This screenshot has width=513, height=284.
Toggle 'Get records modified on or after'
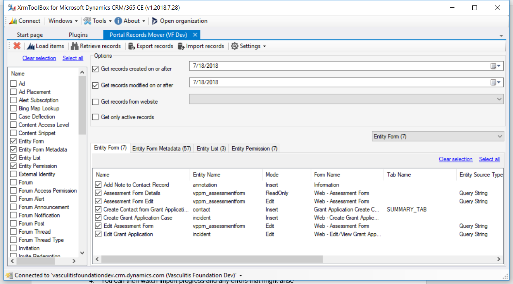pyautogui.click(x=95, y=85)
